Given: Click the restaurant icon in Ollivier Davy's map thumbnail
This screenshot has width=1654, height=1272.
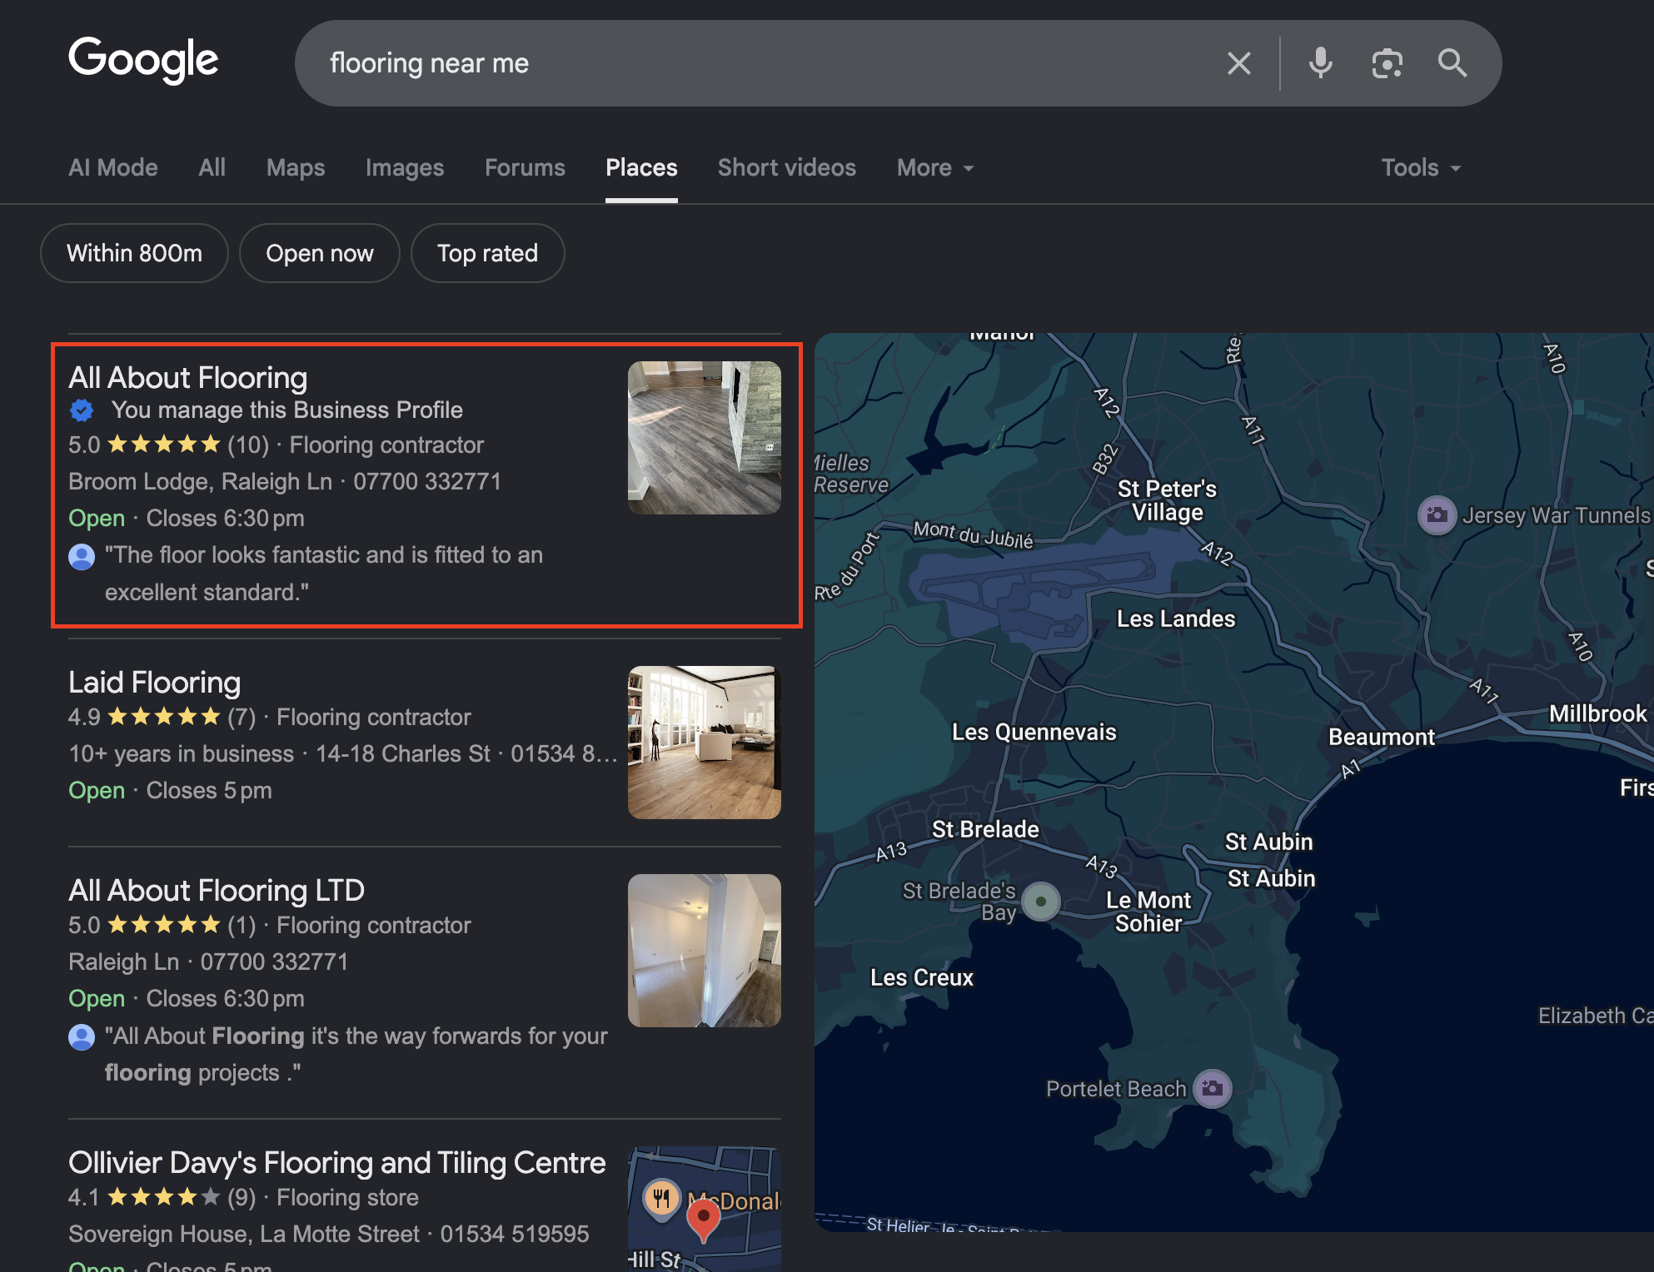Looking at the screenshot, I should (x=662, y=1200).
